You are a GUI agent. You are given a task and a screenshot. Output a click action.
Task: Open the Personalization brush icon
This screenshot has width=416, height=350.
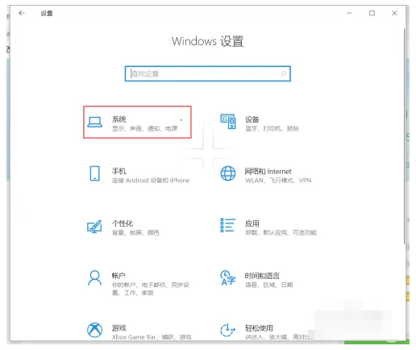pyautogui.click(x=94, y=227)
